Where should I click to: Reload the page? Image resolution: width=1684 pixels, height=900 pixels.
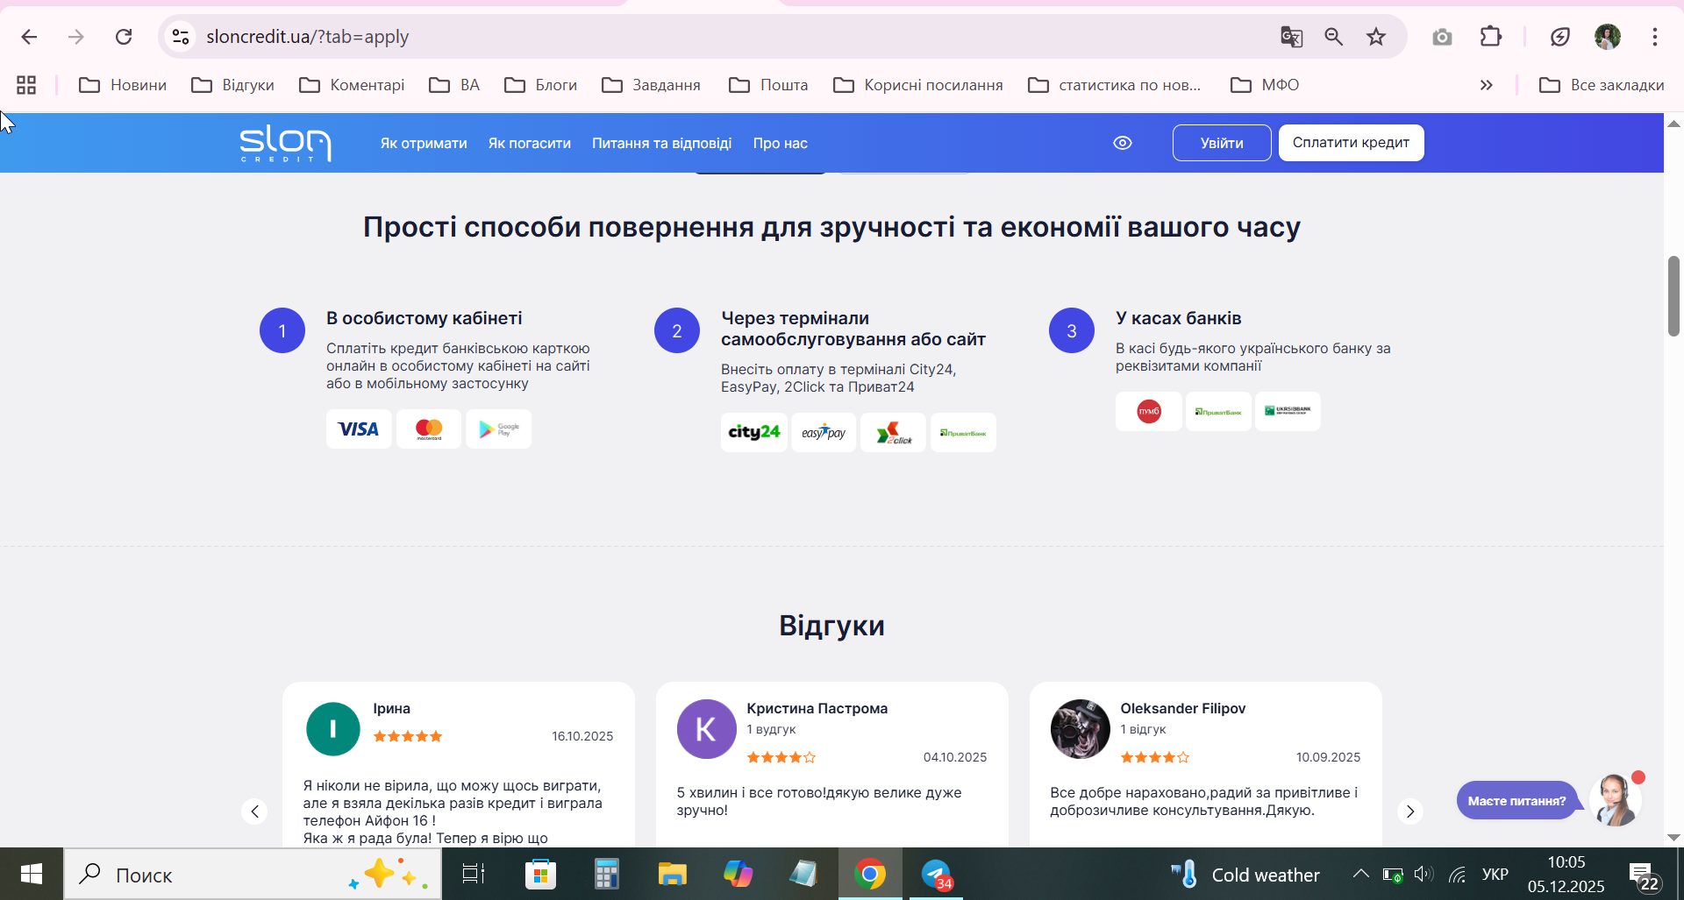[x=124, y=37]
